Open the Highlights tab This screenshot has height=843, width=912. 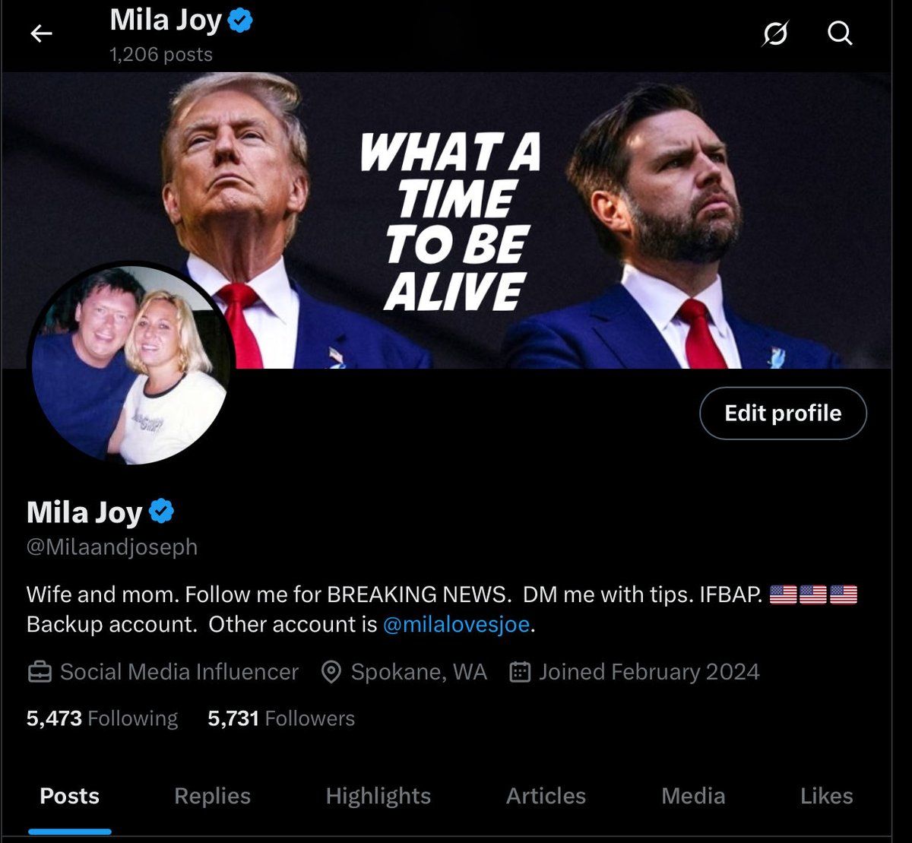[x=378, y=796]
